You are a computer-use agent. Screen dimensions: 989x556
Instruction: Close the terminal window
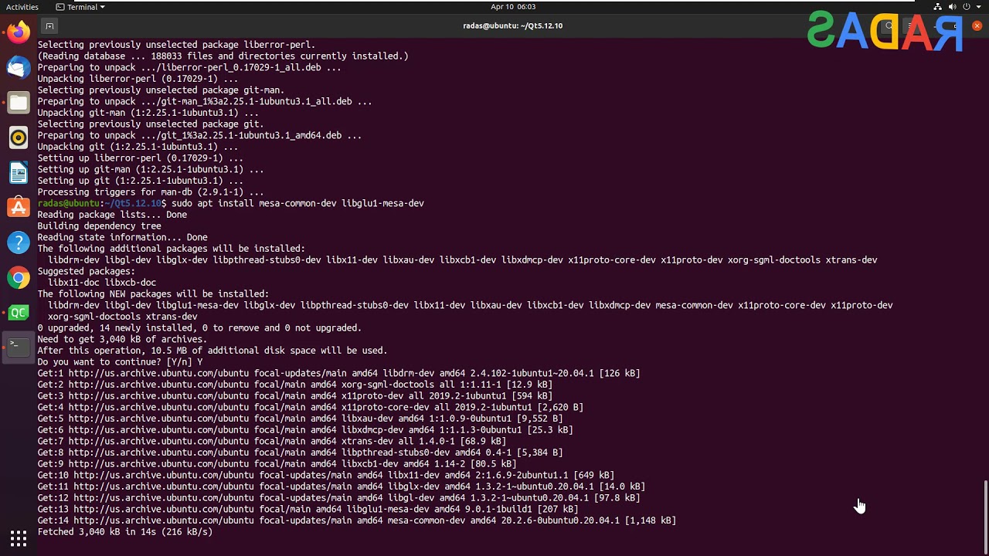pyautogui.click(x=977, y=25)
